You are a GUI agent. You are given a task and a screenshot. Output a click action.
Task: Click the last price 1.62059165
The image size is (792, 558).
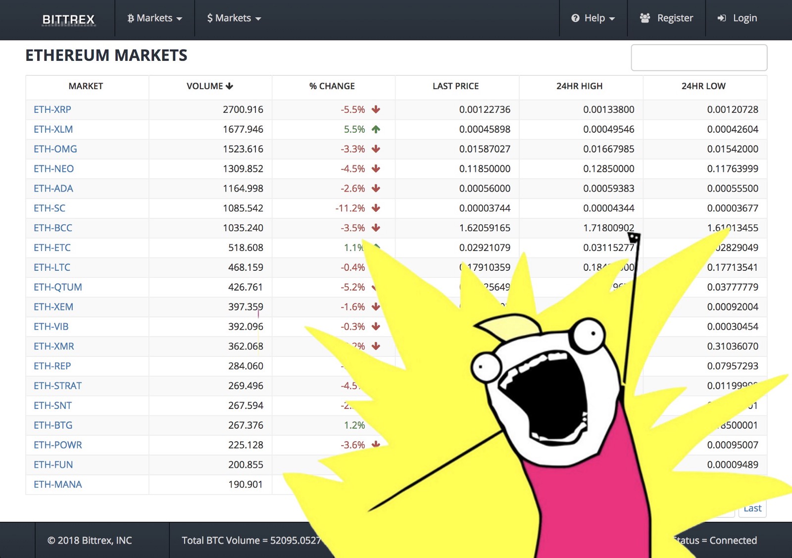tap(485, 228)
